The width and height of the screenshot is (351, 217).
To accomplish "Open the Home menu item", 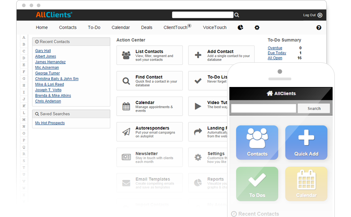I will coord(42,27).
